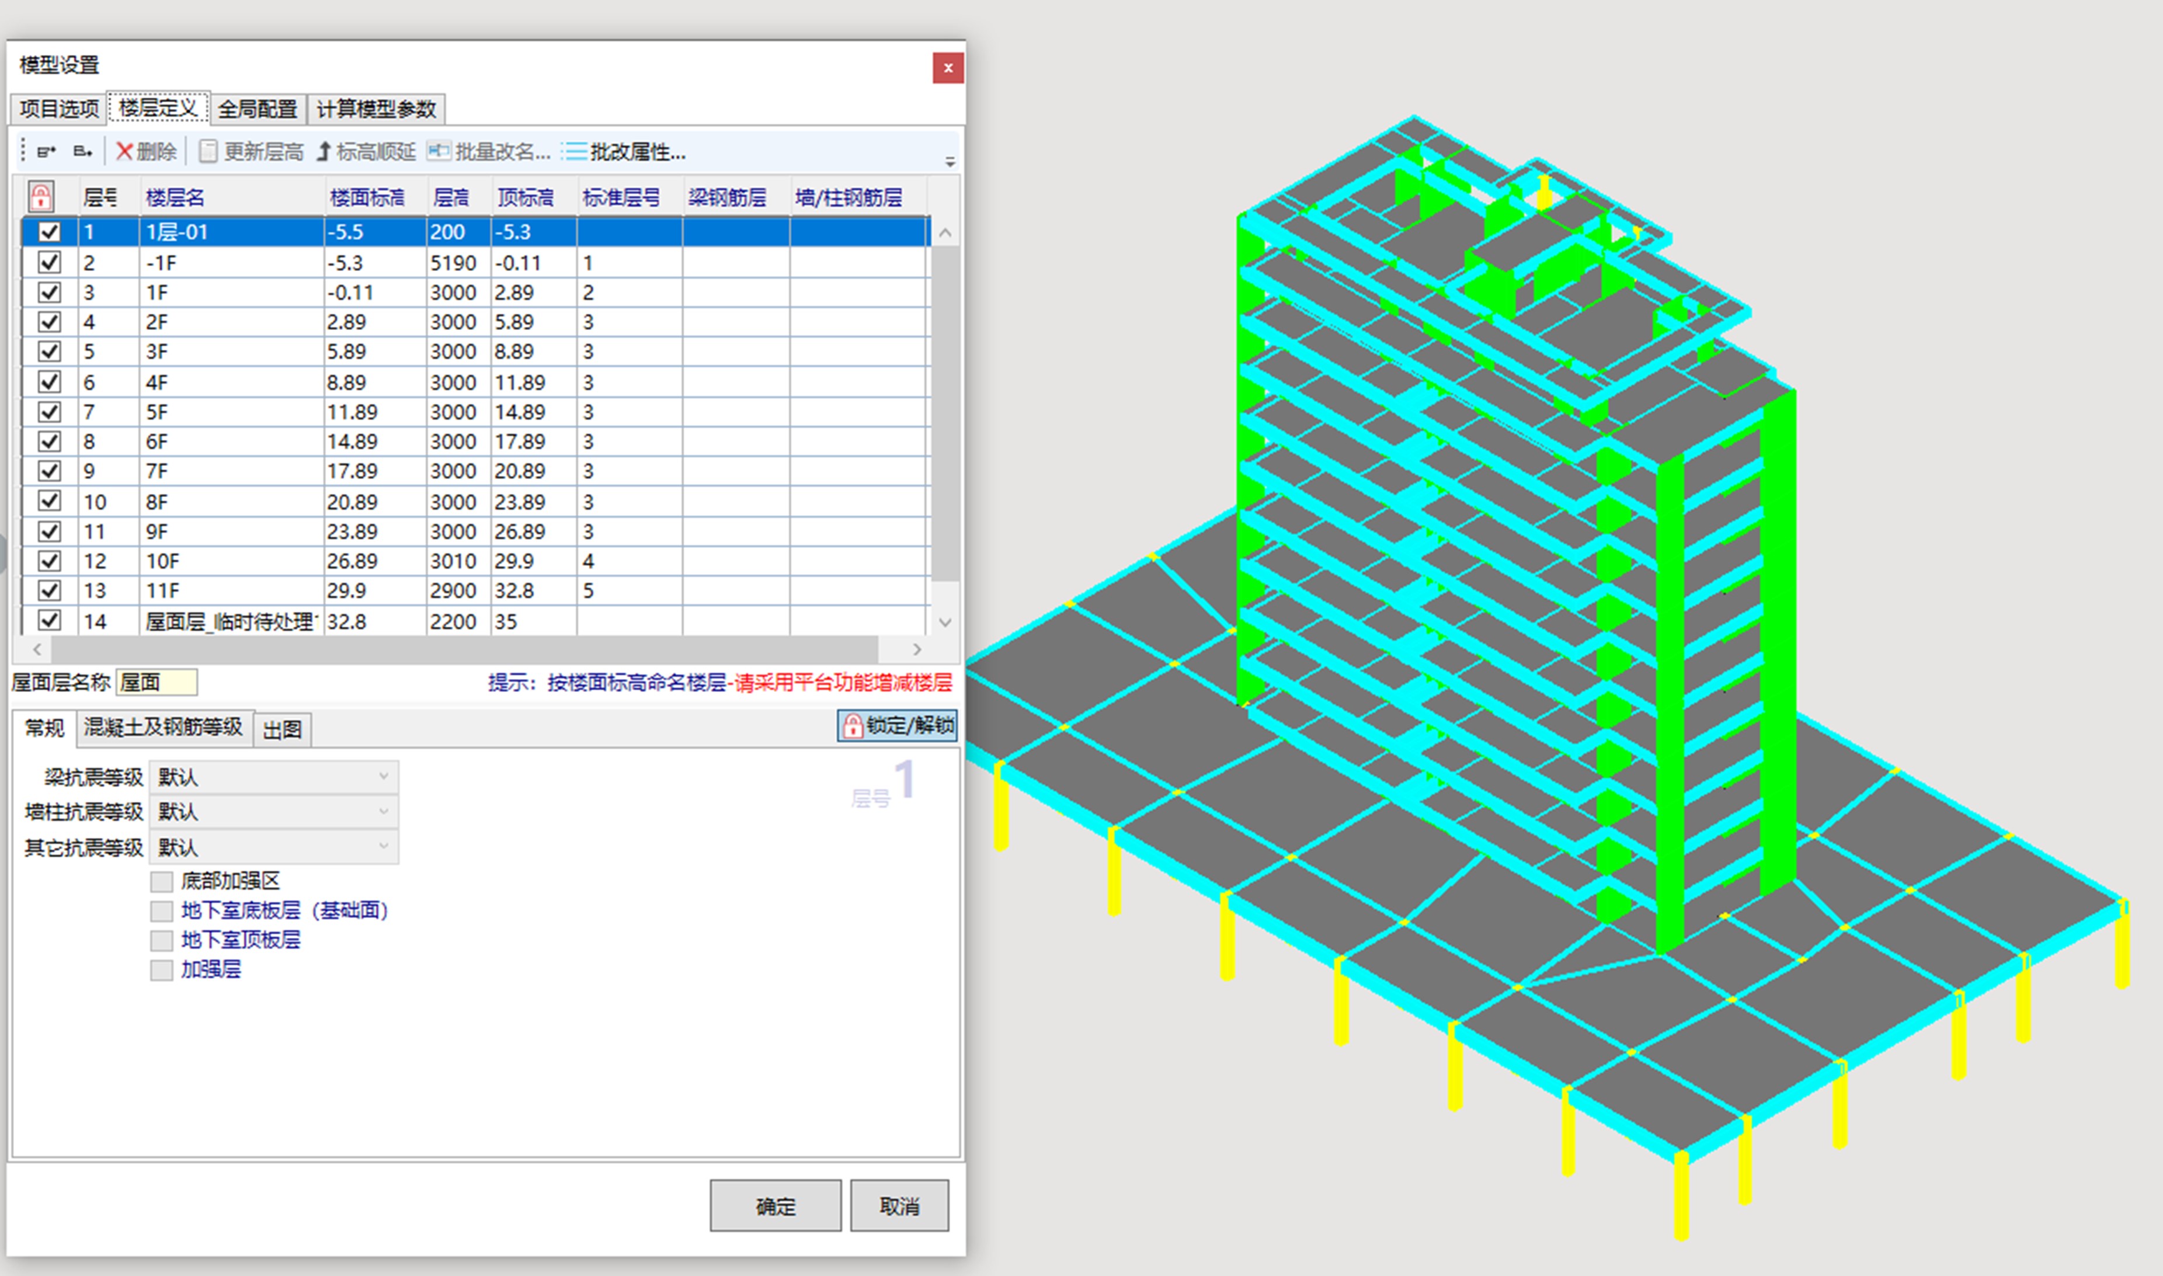Viewport: 2163px width, 1276px height.
Task: Click the 更新层高 update height icon
Action: pos(208,152)
